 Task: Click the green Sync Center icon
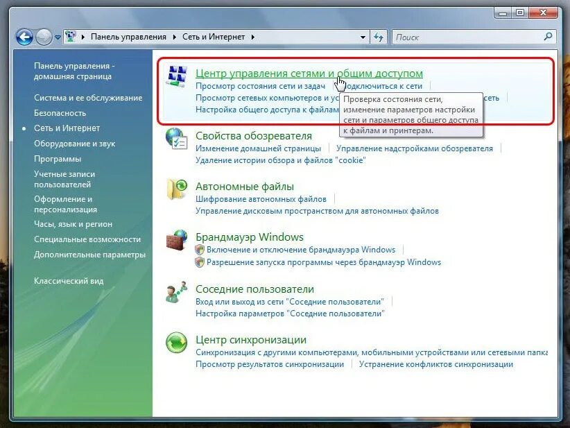[177, 342]
